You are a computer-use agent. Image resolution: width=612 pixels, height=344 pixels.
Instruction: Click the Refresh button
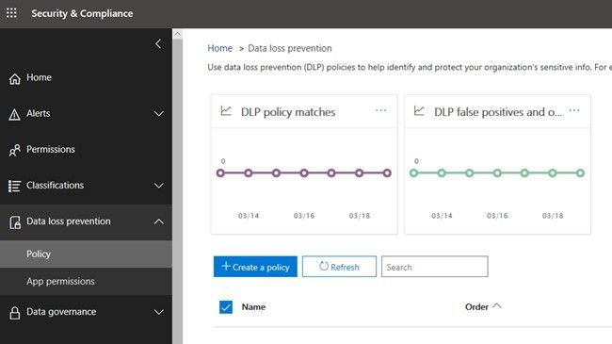pyautogui.click(x=339, y=267)
